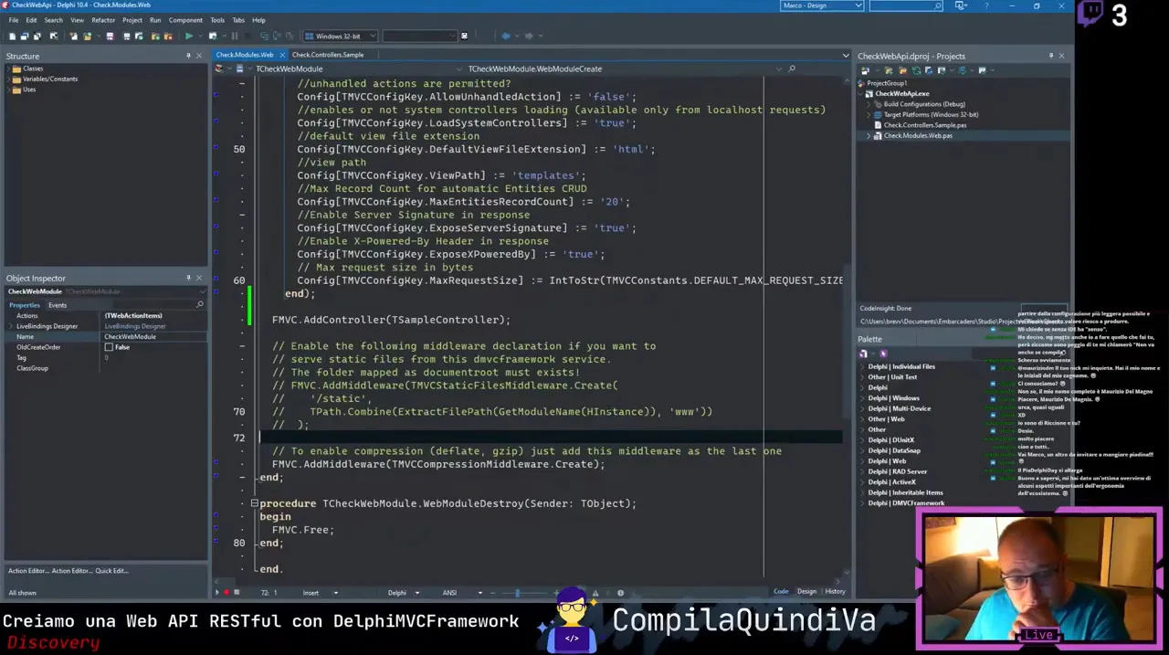Click the editor zoom slider handle

(517, 592)
